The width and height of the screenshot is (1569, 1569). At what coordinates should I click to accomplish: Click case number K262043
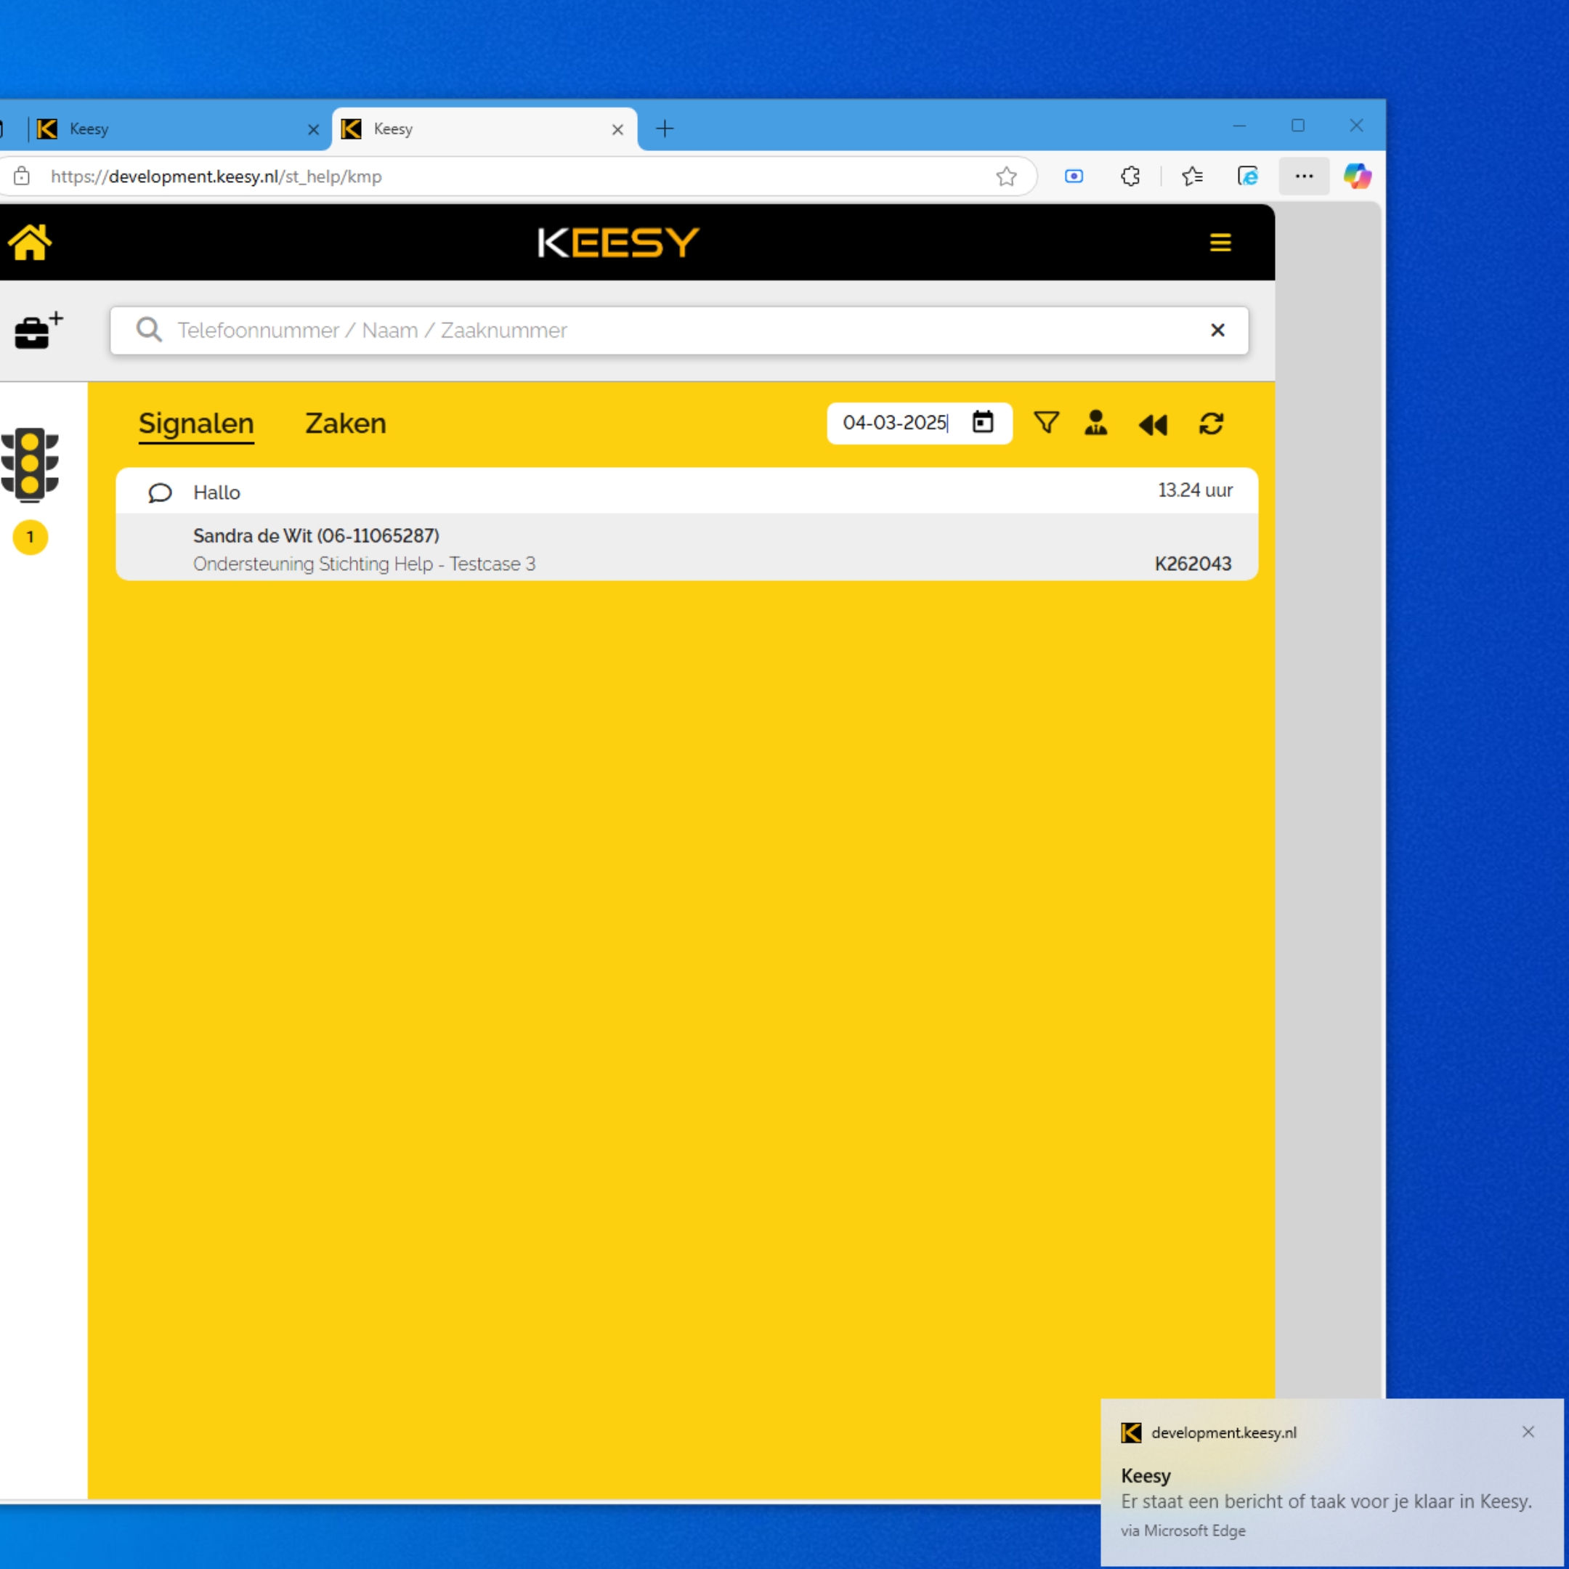(1192, 564)
